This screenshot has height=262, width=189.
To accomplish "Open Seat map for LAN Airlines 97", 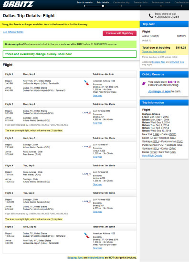I will [97, 157].
